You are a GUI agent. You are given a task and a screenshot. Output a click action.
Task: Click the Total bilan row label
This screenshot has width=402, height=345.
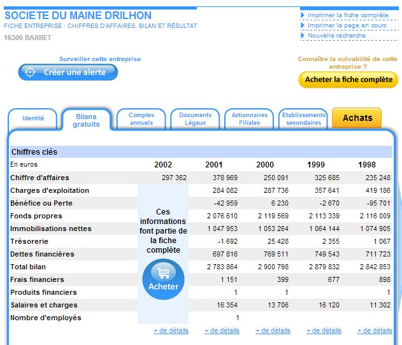(x=28, y=267)
